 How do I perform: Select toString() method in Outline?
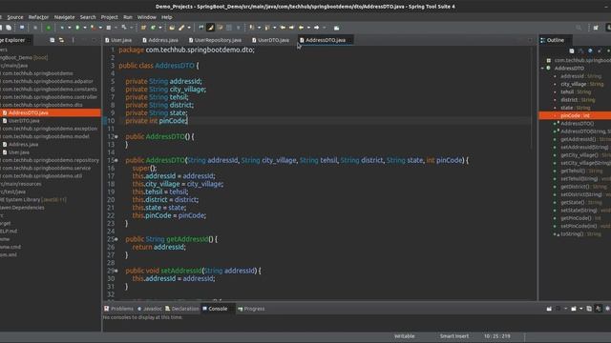click(572, 234)
